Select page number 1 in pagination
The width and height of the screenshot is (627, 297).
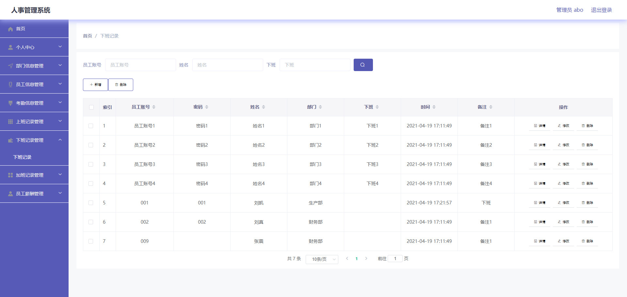pyautogui.click(x=357, y=259)
